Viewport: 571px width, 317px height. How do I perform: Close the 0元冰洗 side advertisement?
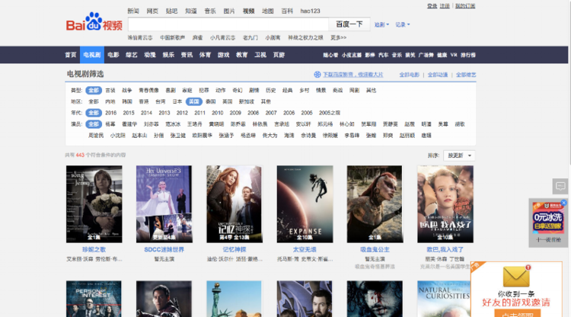pyautogui.click(x=563, y=203)
